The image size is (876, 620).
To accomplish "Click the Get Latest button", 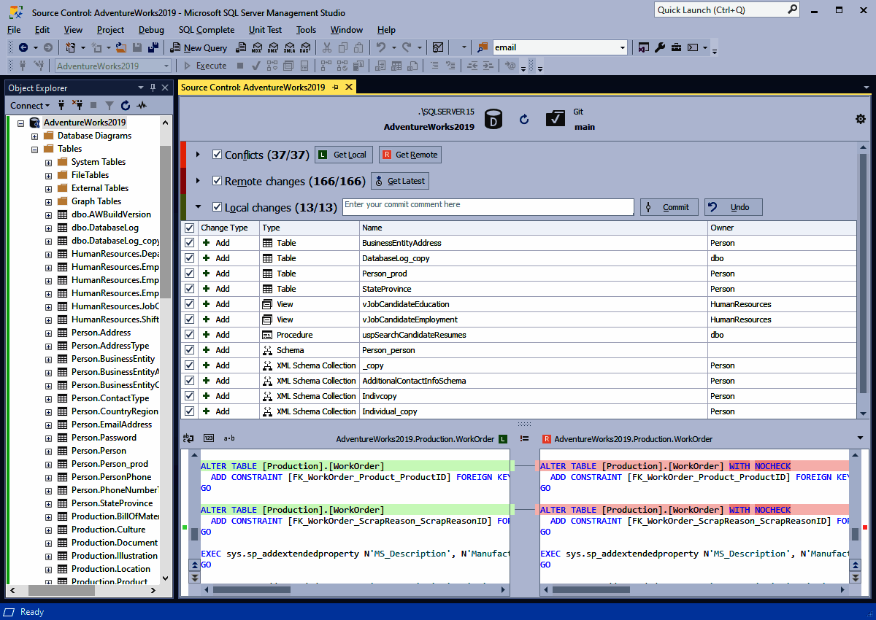I will click(399, 180).
